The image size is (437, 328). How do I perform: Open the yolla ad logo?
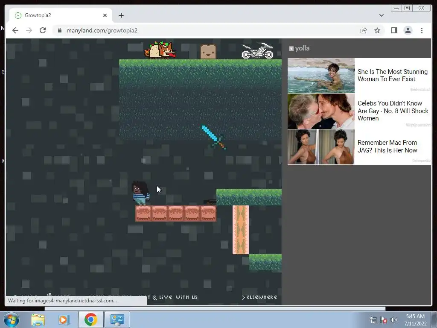click(299, 49)
